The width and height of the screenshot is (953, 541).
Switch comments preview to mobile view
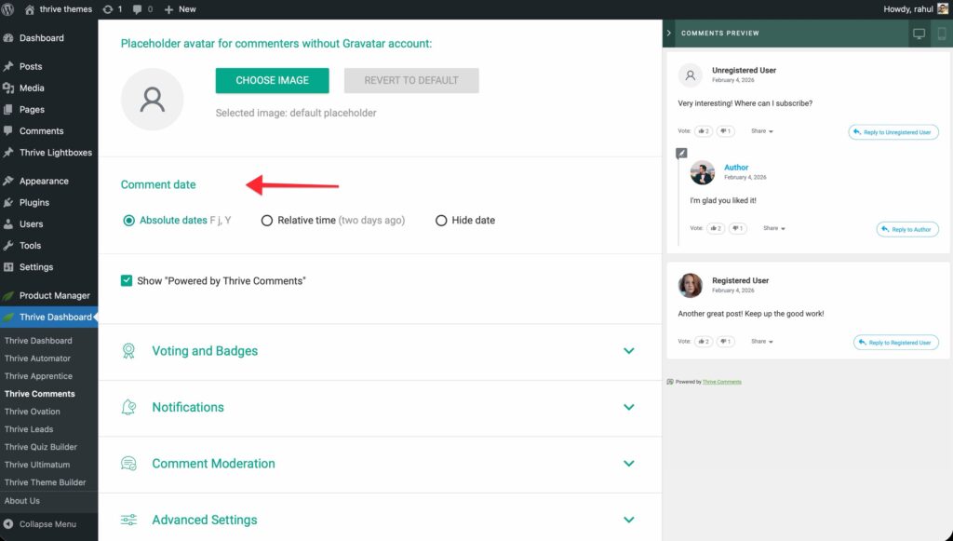tap(941, 34)
